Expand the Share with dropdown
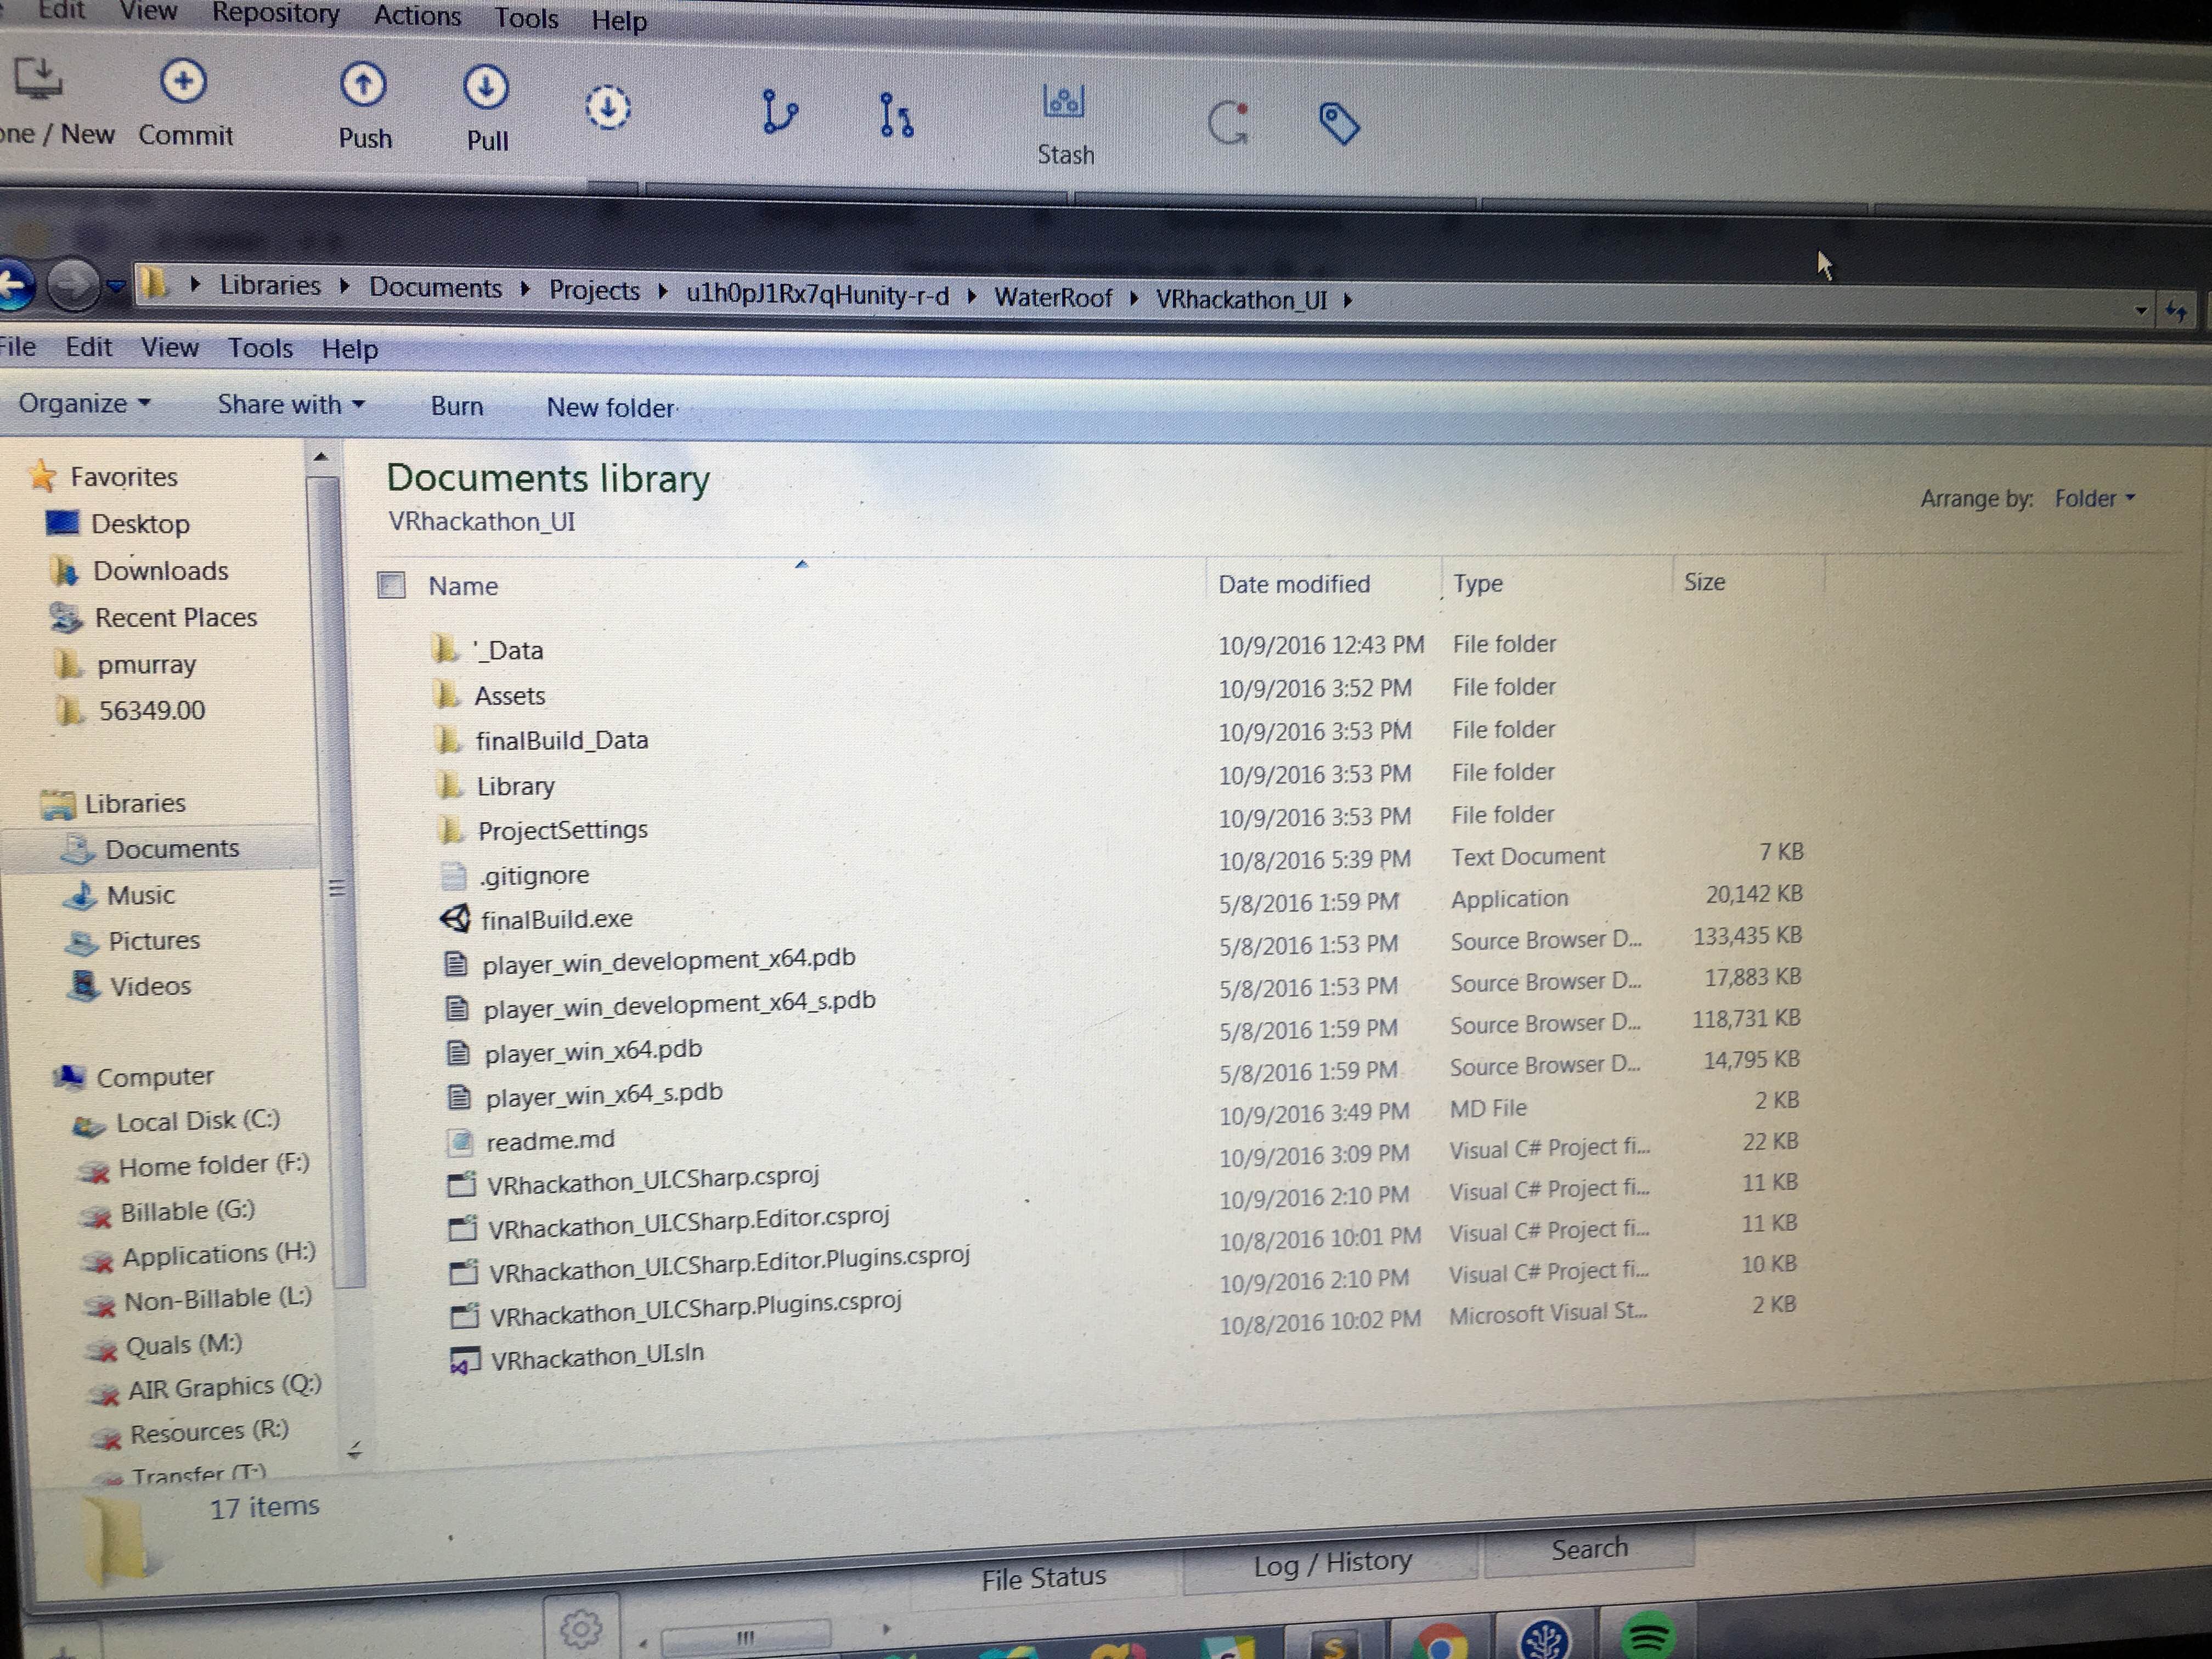Image resolution: width=2212 pixels, height=1659 pixels. pos(290,405)
